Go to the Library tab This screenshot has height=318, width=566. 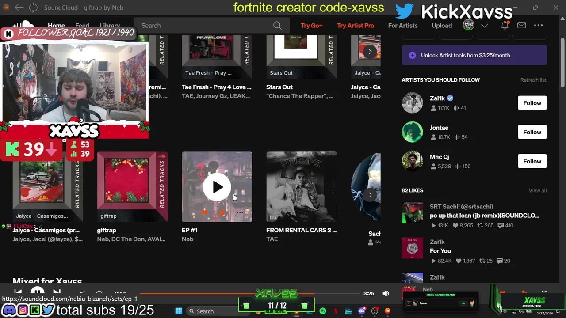[x=110, y=26]
